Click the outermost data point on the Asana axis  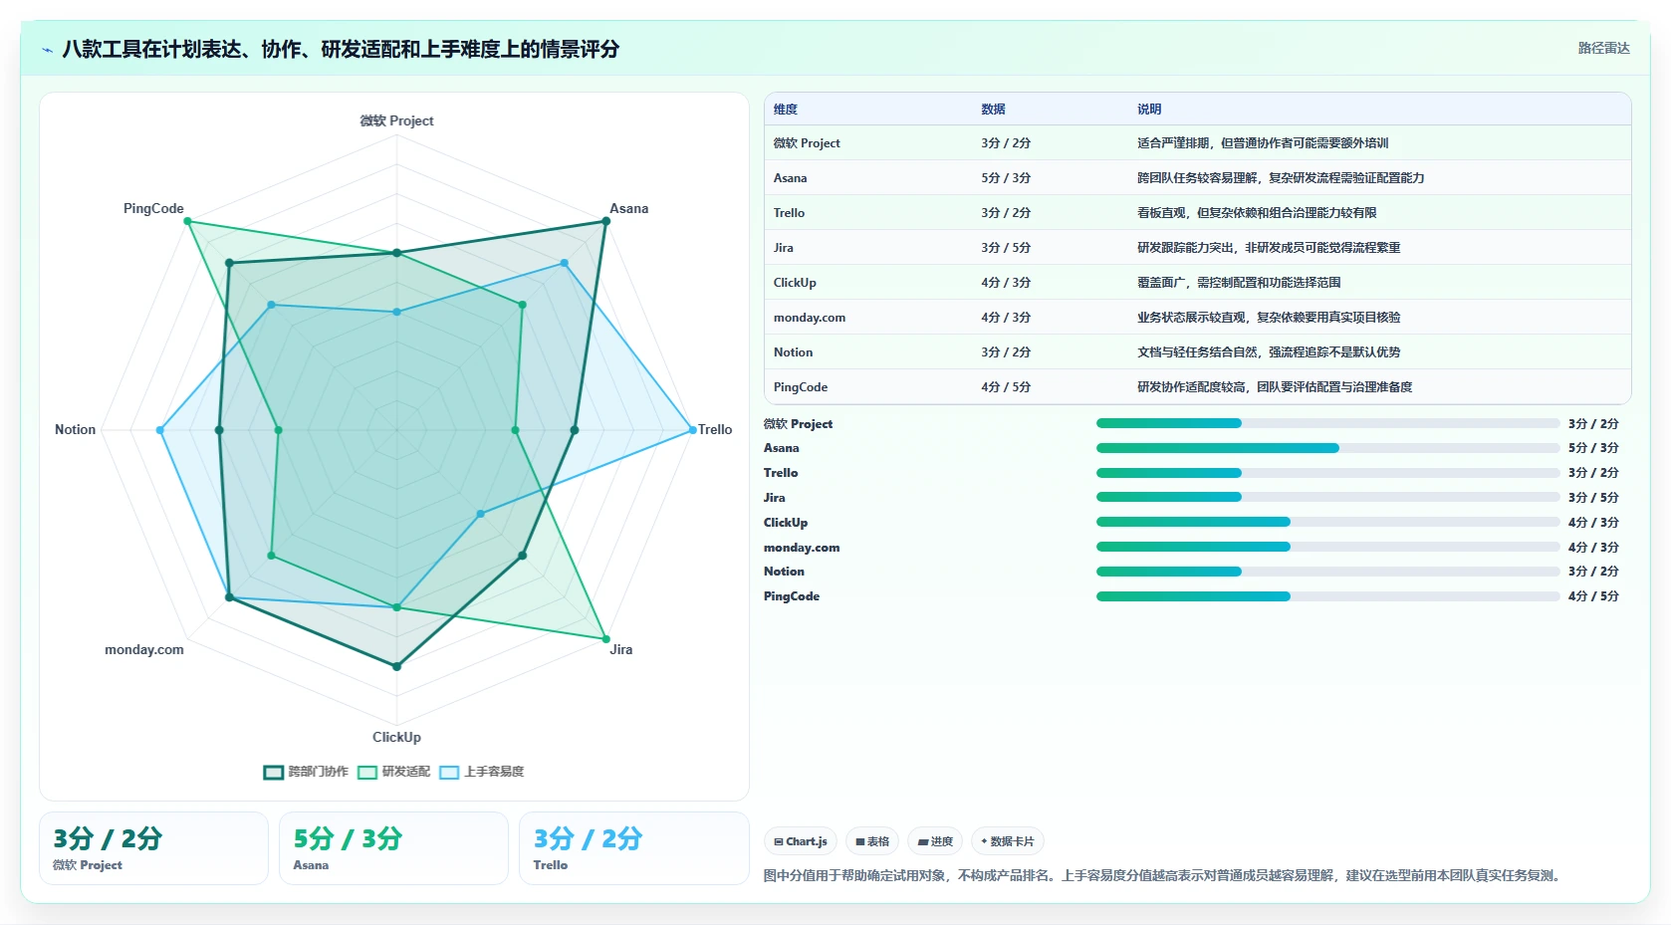click(605, 221)
